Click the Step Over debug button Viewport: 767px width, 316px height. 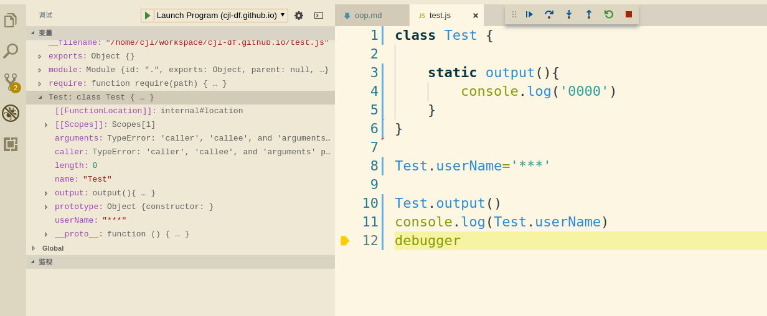click(548, 14)
